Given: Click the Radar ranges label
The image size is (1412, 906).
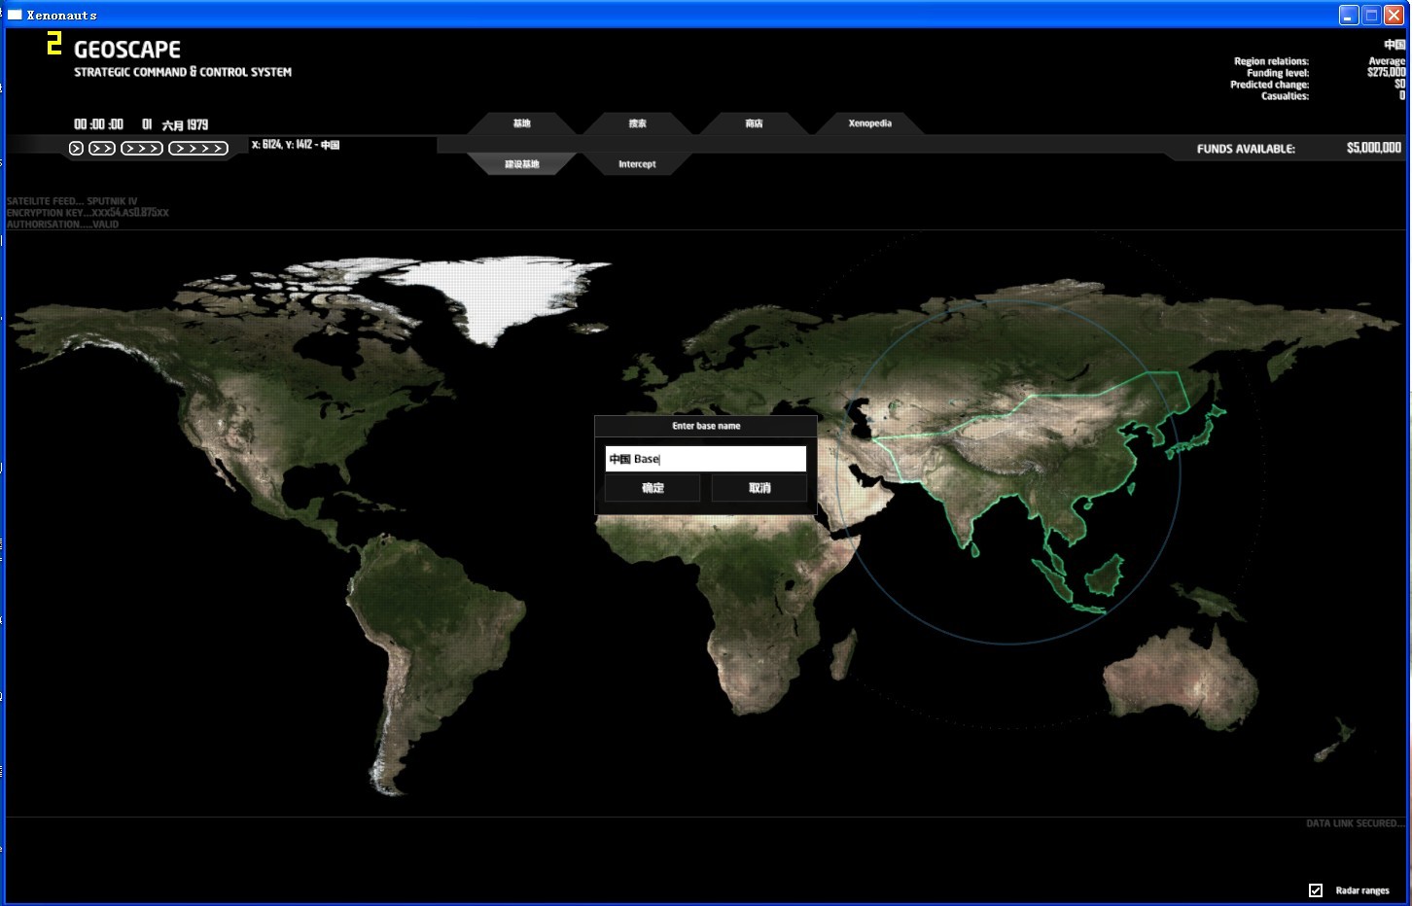Looking at the screenshot, I should pos(1362,890).
